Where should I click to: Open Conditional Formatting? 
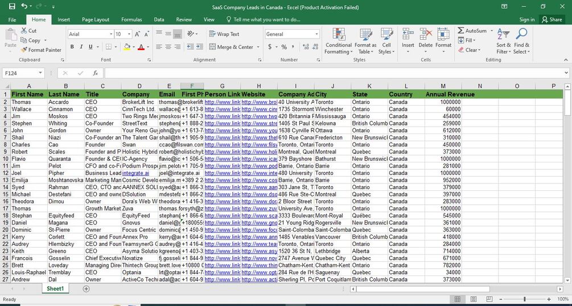pos(339,41)
